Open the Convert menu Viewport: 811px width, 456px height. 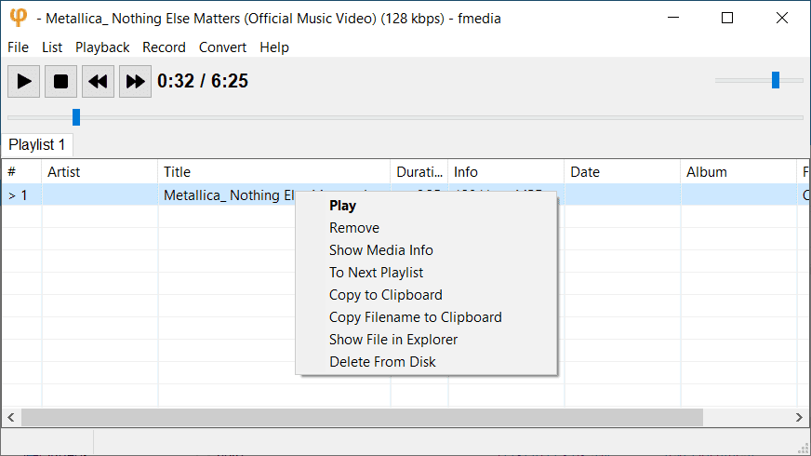point(222,47)
